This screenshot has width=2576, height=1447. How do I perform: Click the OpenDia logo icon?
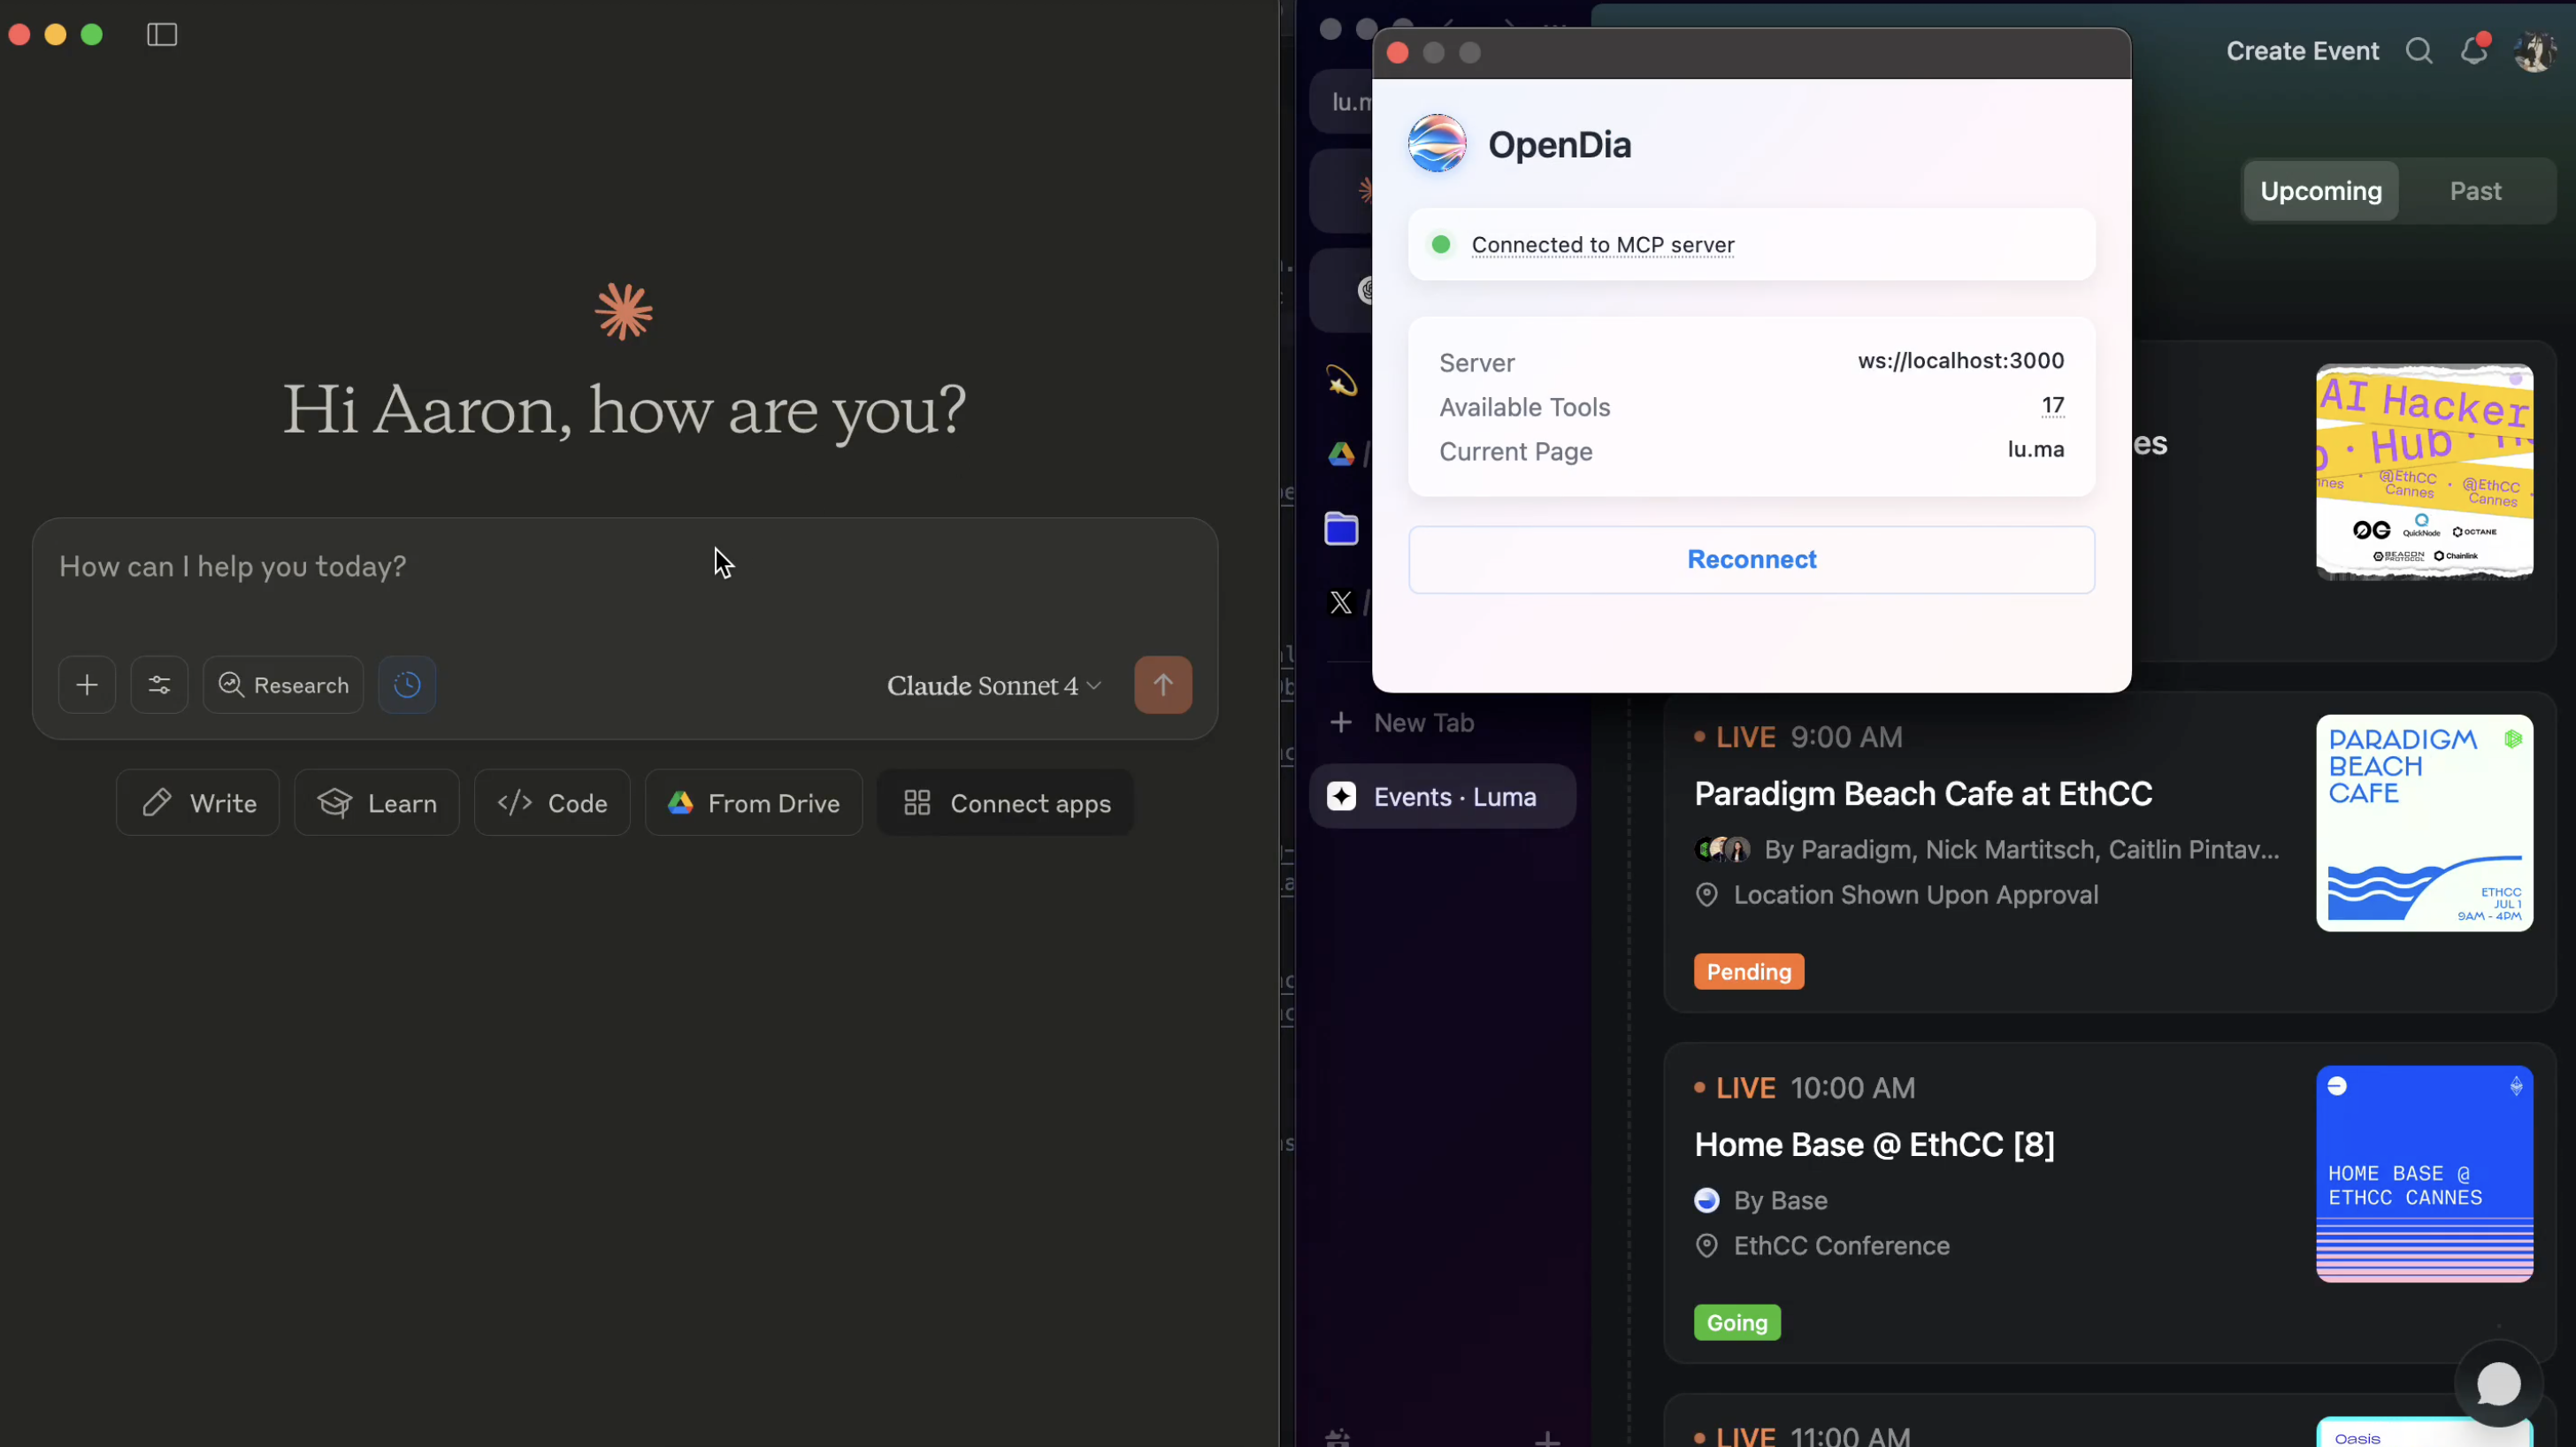coord(1437,144)
